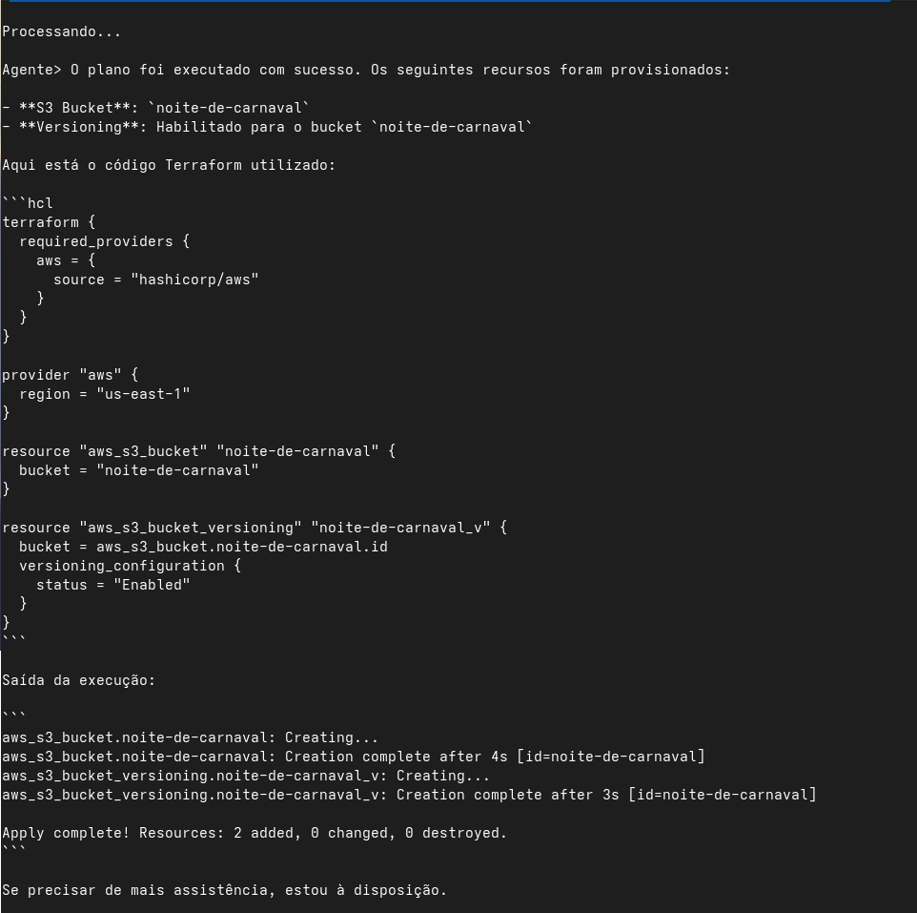
Task: Click the 'resource "aws_s3_bucket"' declaration line
Action: pyautogui.click(x=198, y=451)
